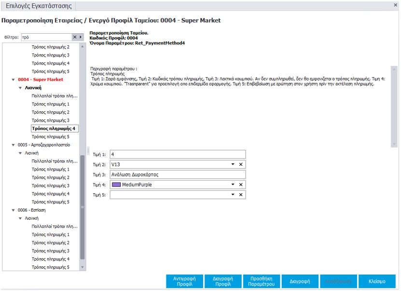The image size is (401, 291).
Task: Select the Επιλογές Εγκατάστασης tab
Action: pos(39,6)
